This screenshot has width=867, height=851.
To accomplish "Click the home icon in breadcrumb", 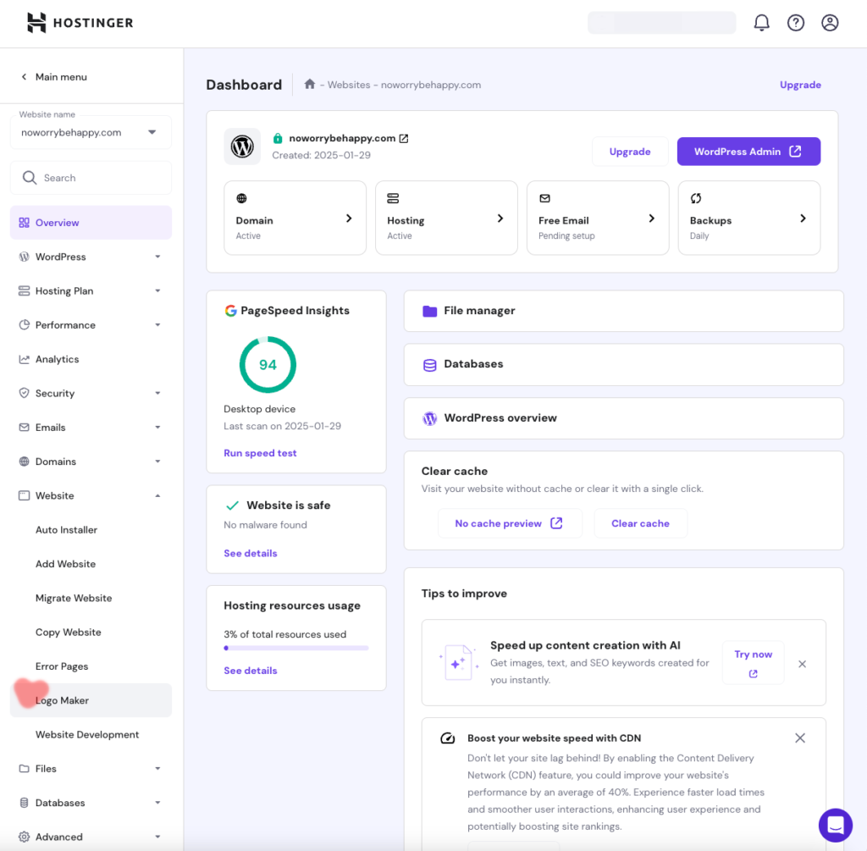I will point(310,84).
